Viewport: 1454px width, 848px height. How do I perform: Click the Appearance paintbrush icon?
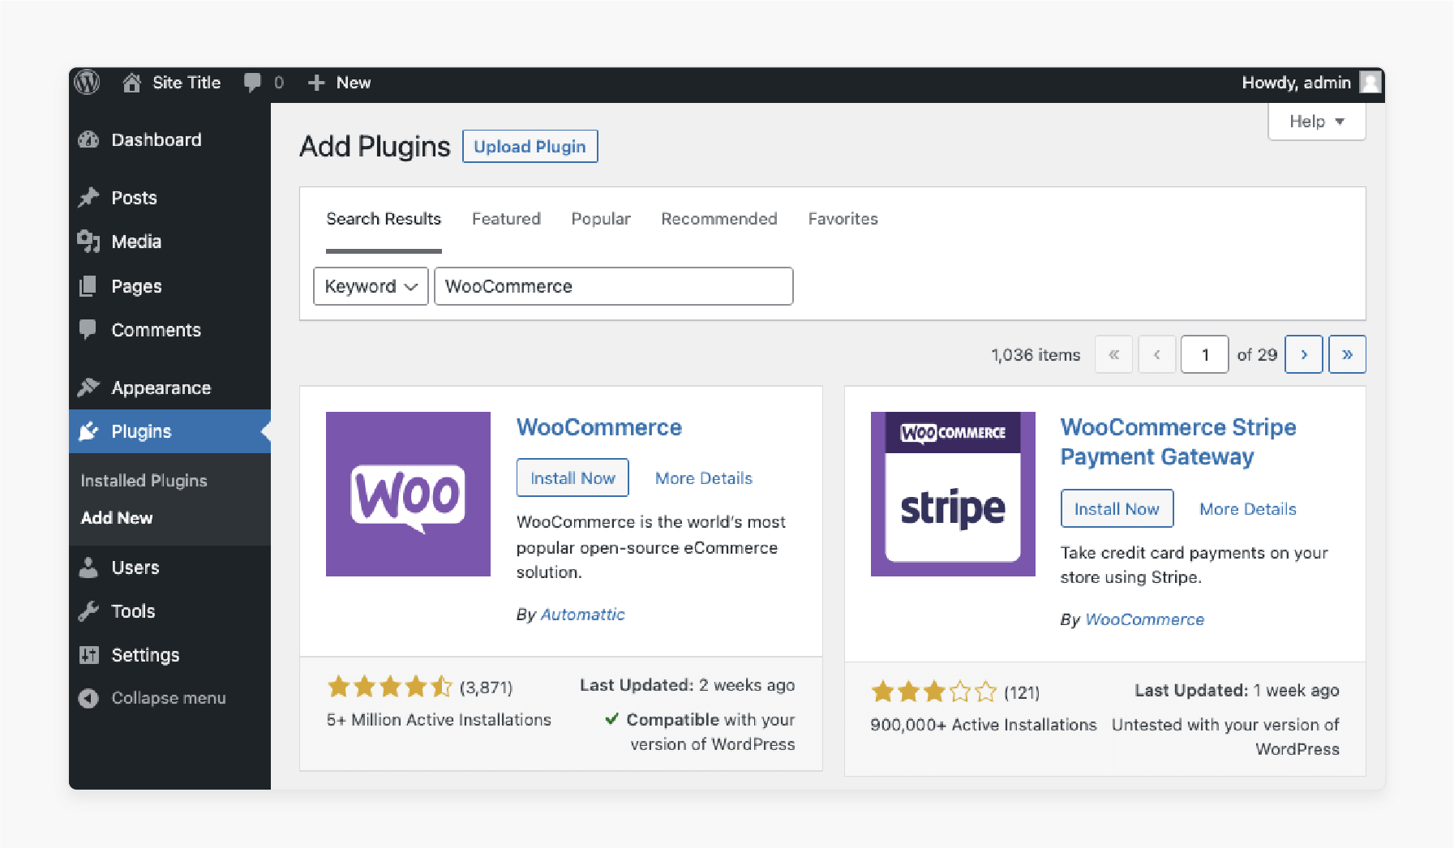pyautogui.click(x=88, y=388)
